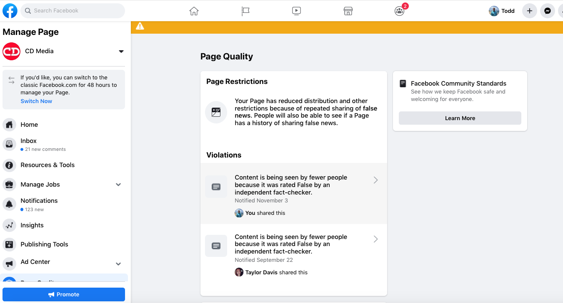The image size is (563, 303).
Task: Click the November 3 violation post icon
Action: (216, 187)
